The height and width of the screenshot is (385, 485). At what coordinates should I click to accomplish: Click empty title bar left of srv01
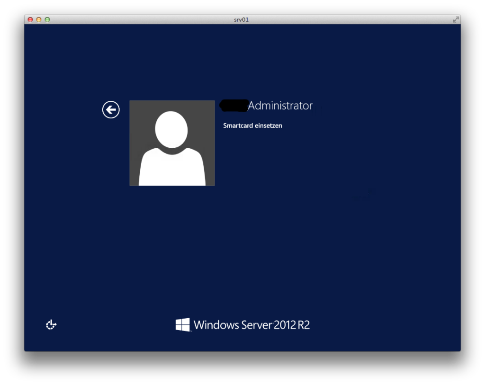(x=142, y=19)
